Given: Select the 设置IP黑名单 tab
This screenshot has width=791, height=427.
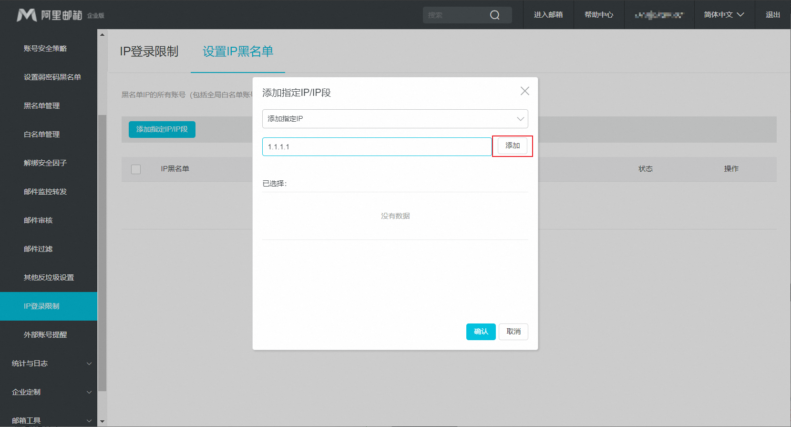Looking at the screenshot, I should click(x=238, y=52).
